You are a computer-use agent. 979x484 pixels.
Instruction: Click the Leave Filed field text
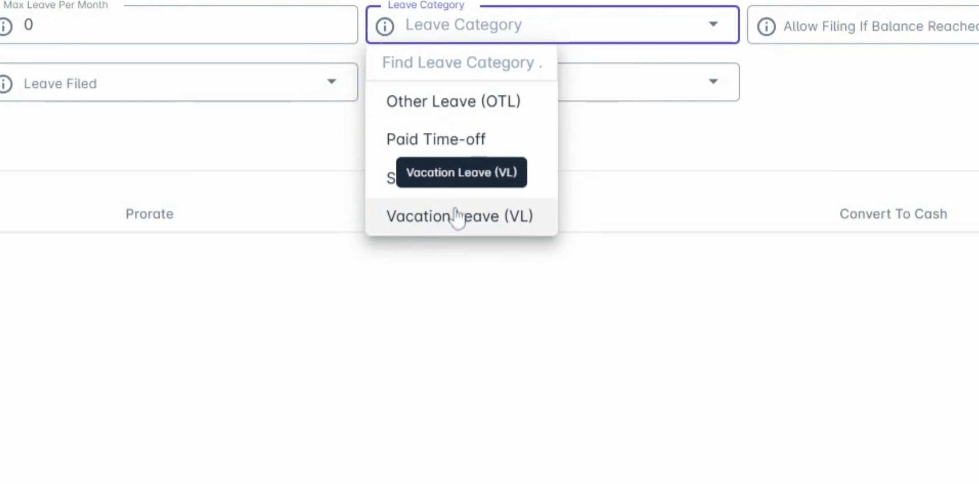(x=60, y=84)
